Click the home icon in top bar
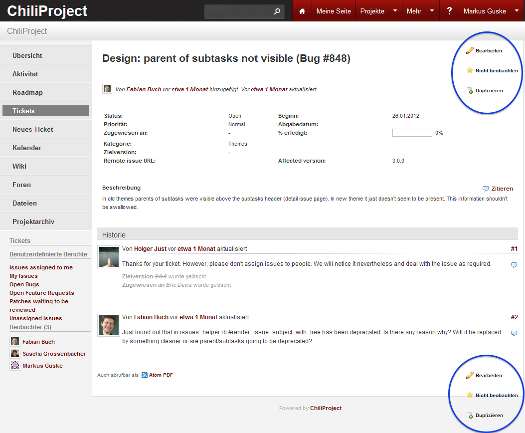 [302, 11]
